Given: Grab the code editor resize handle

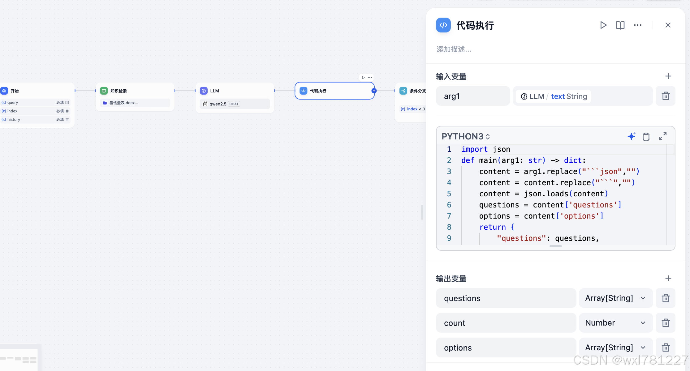Looking at the screenshot, I should [555, 246].
